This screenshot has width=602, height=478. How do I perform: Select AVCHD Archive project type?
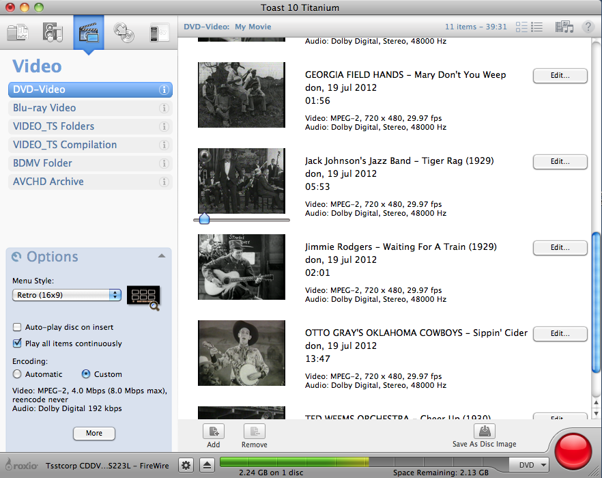90,182
